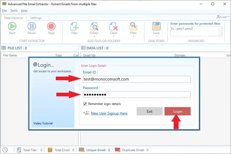This screenshot has height=154, width=231.
Task: Click the Duplicate Email envelope icon
Action: coord(118,150)
